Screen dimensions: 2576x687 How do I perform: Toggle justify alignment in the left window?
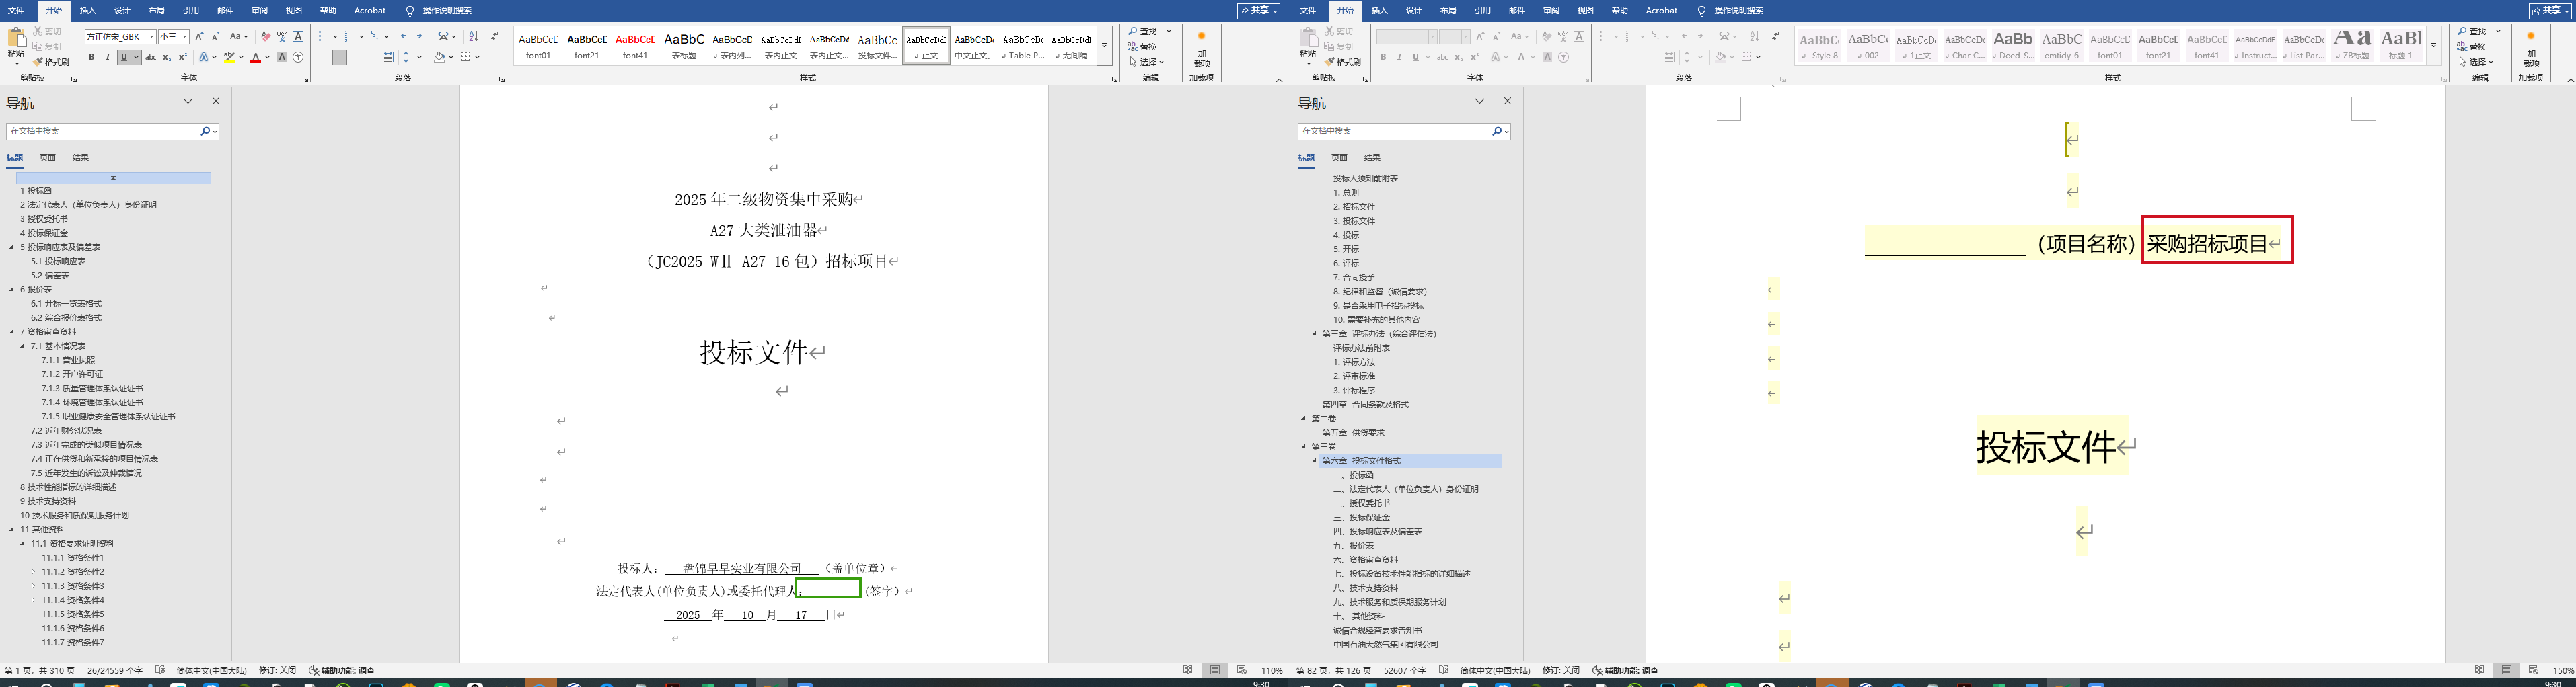[372, 58]
